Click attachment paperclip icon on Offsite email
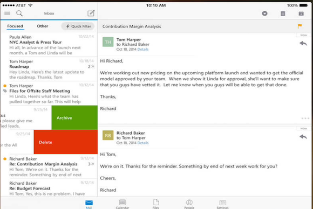The height and width of the screenshot is (209, 313). coord(5,91)
